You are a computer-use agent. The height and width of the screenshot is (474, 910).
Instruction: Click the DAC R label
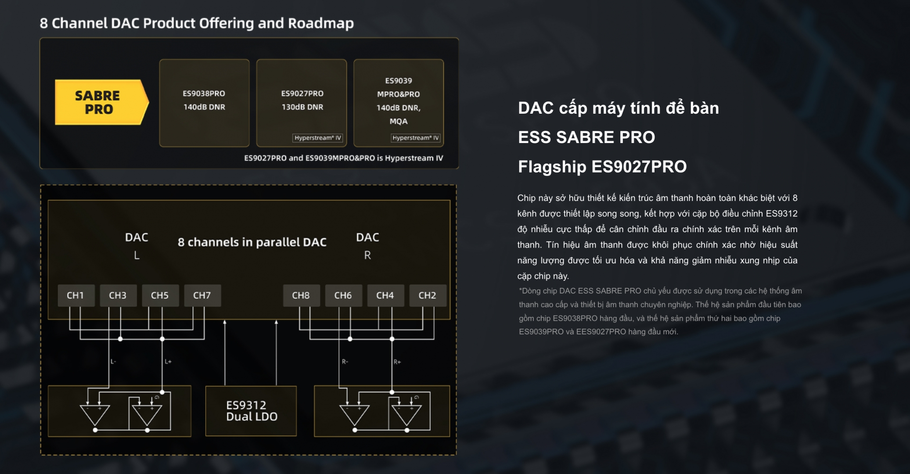coord(367,246)
